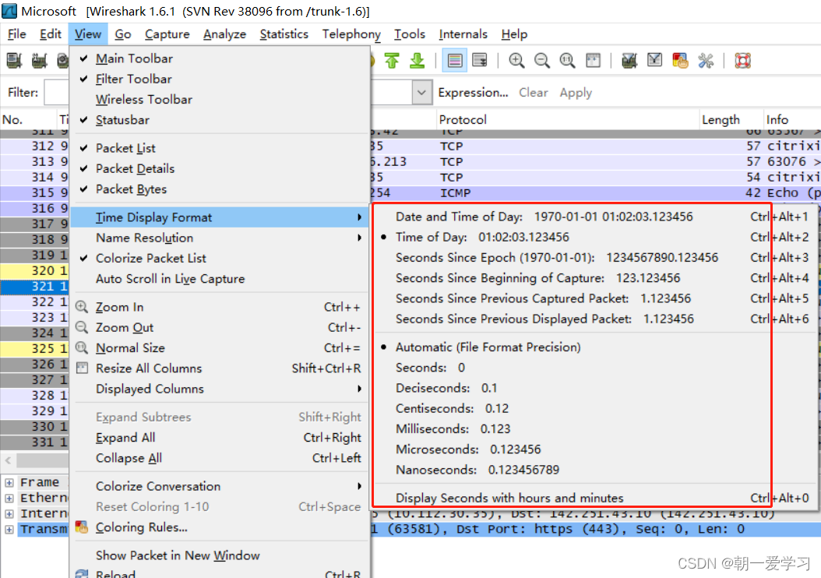Open preferences wrench toolbar icon
The height and width of the screenshot is (578, 821).
click(705, 61)
